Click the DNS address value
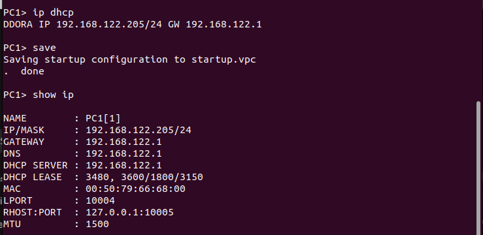The image size is (483, 235). pyautogui.click(x=124, y=153)
